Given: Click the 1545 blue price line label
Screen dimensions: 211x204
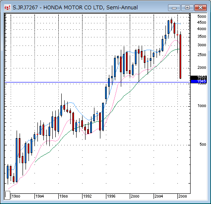Looking at the screenshot, I should click(x=199, y=81).
